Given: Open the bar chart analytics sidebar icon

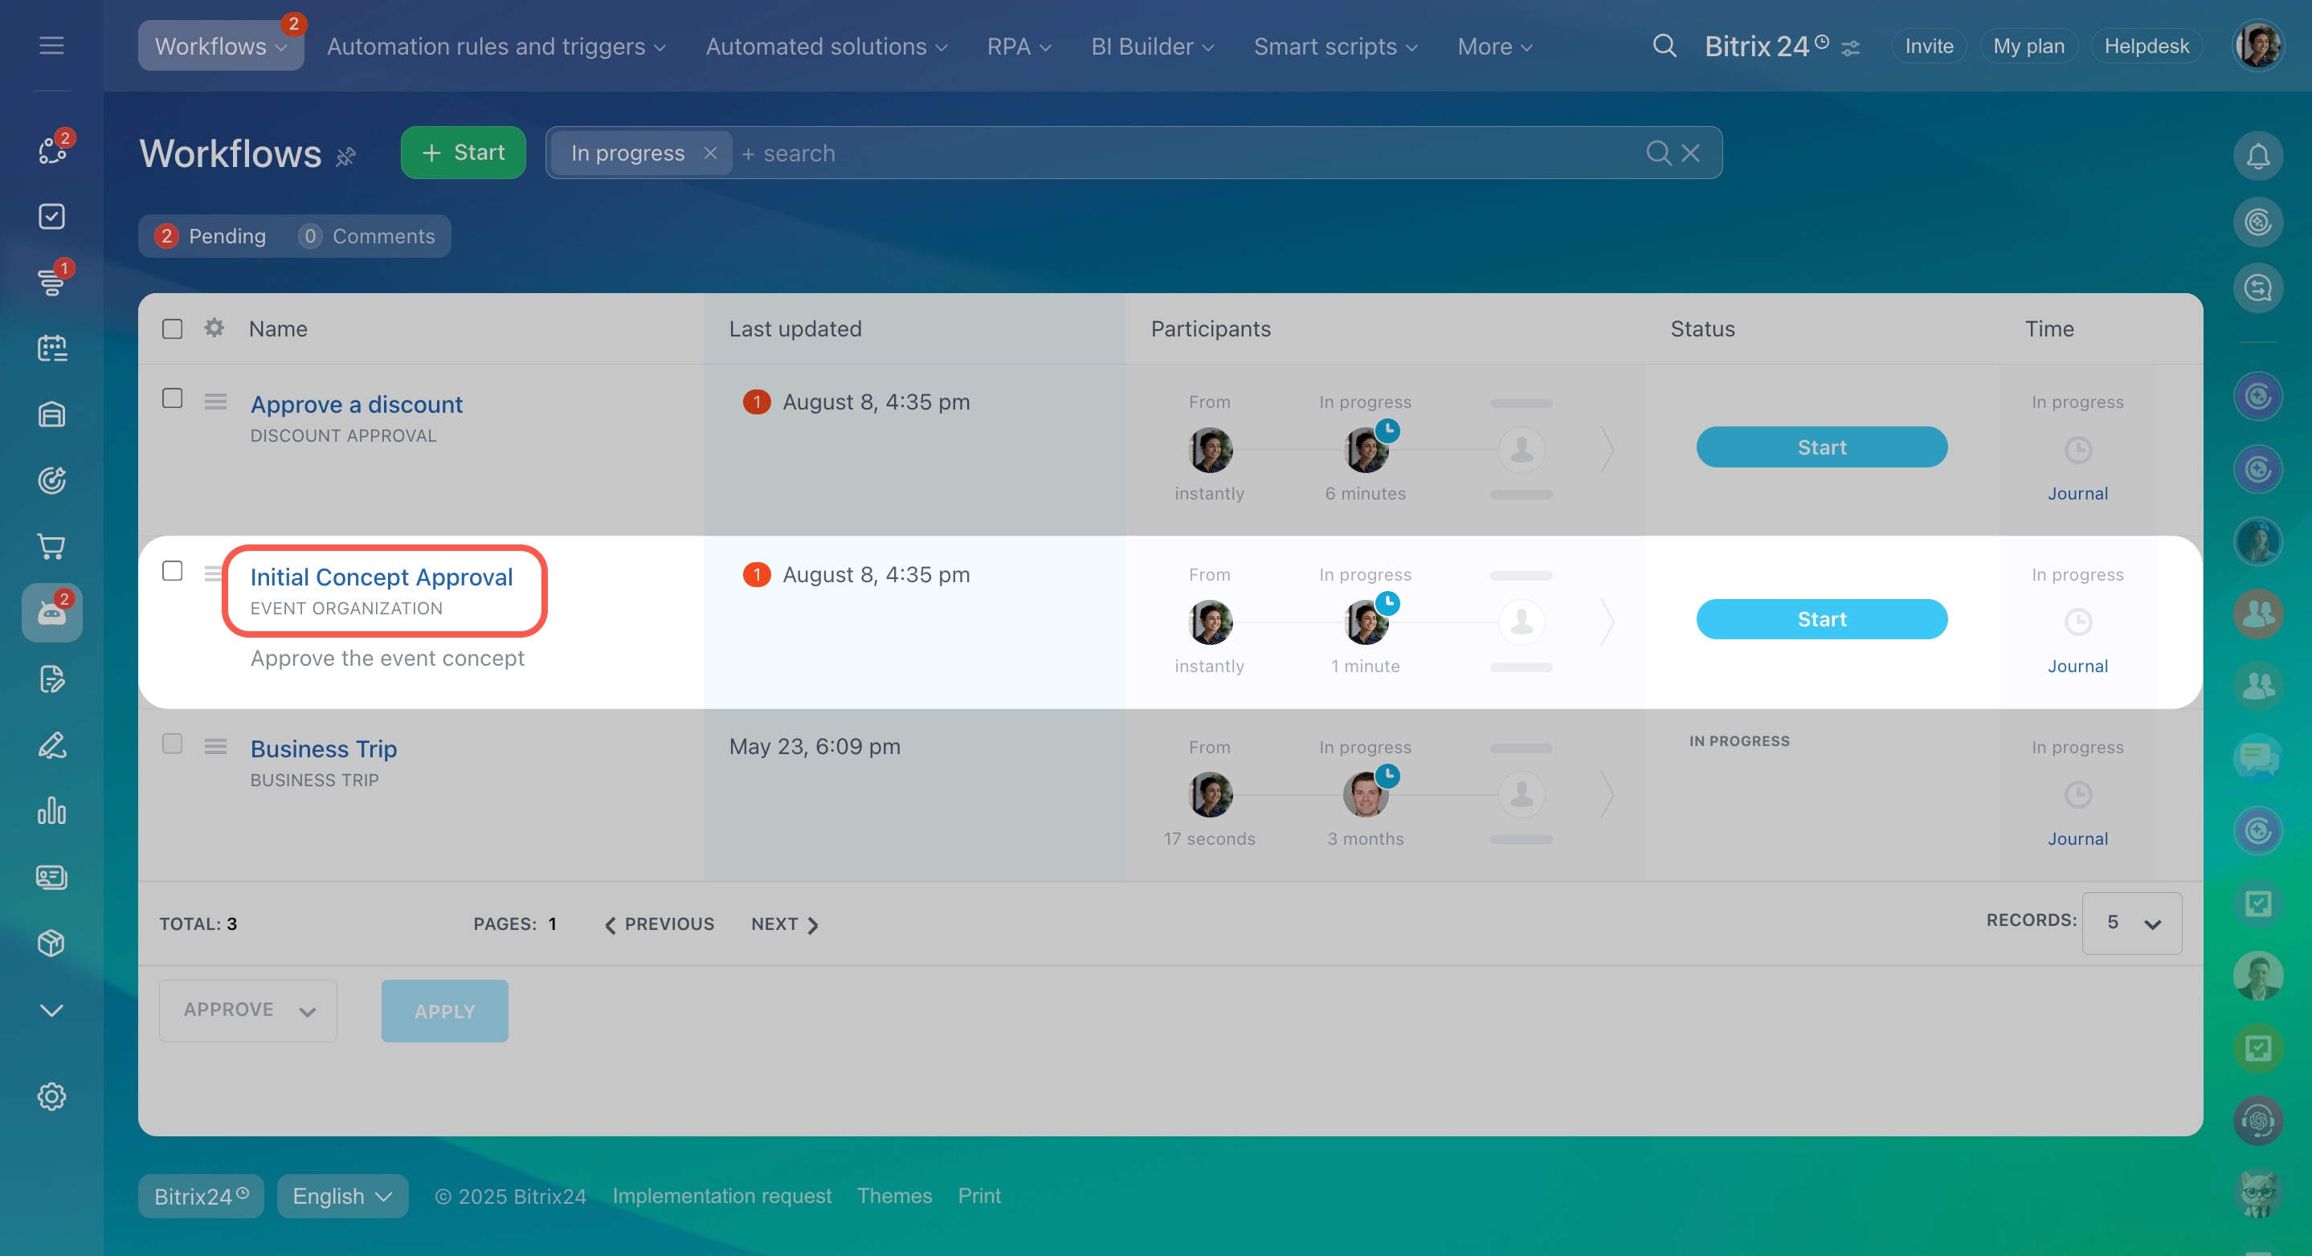Looking at the screenshot, I should click(51, 810).
